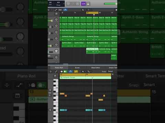Click the Authentic Strings region header in Piano Roll

tap(85, 78)
